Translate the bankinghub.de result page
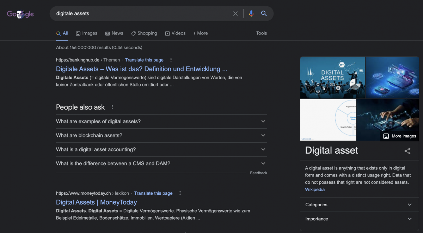This screenshot has width=423, height=233. [144, 60]
